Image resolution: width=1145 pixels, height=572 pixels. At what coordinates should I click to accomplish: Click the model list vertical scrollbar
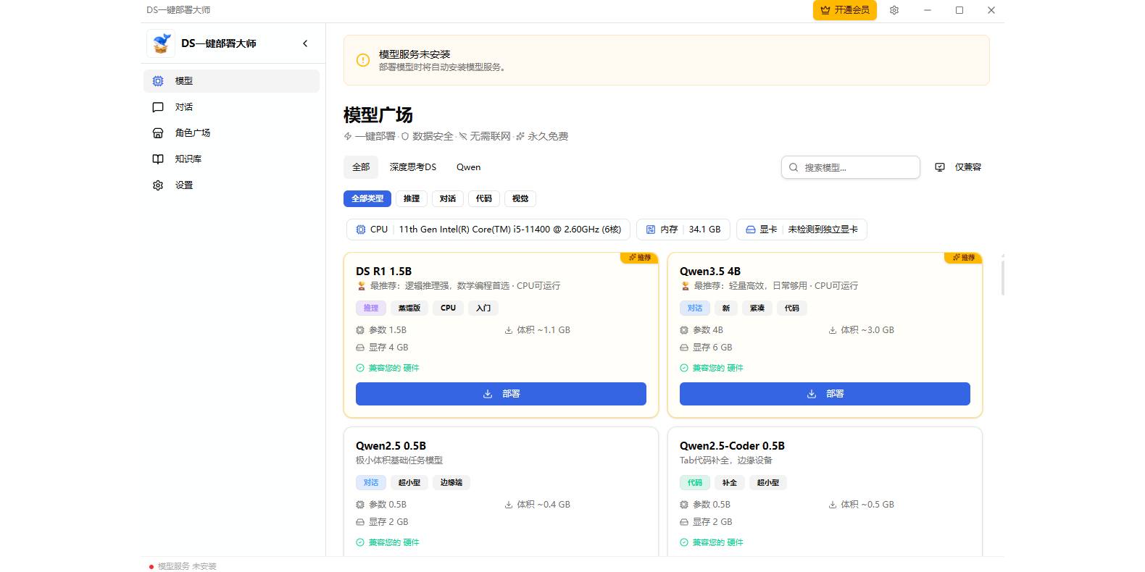[1002, 277]
